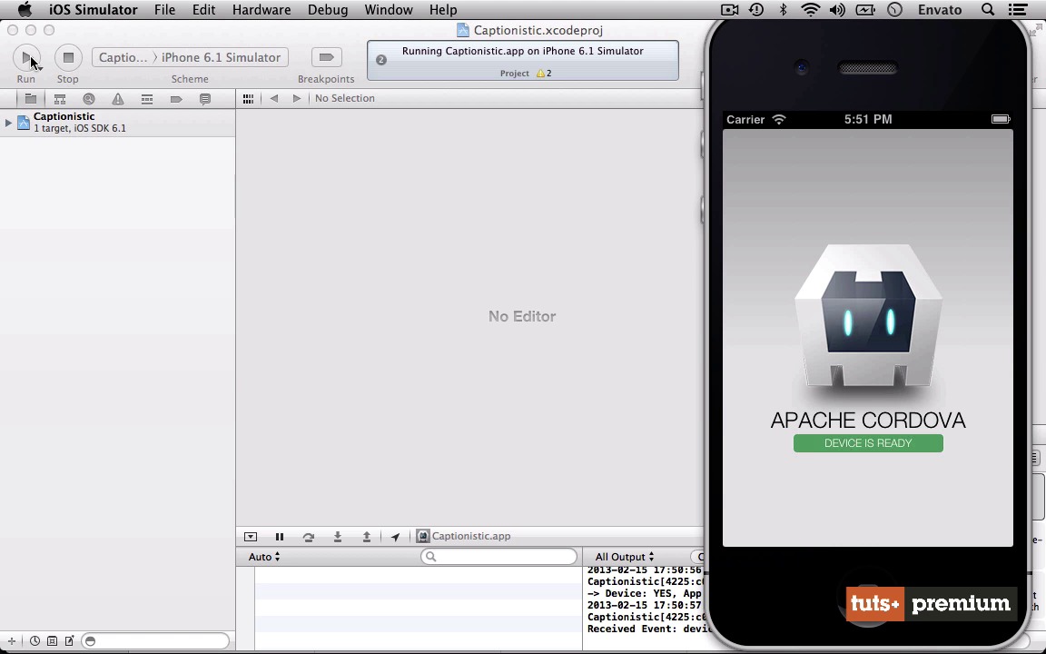
Task: Click the clock menu bar icon
Action: 894,10
